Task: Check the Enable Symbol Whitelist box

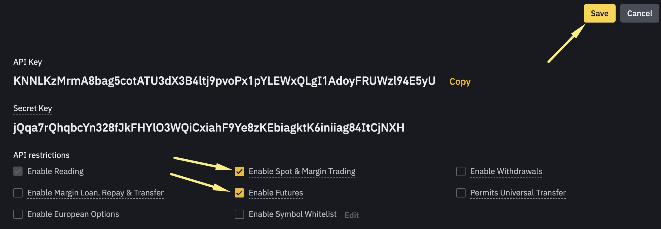Action: point(239,214)
